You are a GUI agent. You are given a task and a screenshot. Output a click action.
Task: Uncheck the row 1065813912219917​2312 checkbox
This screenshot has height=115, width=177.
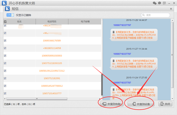5,71
